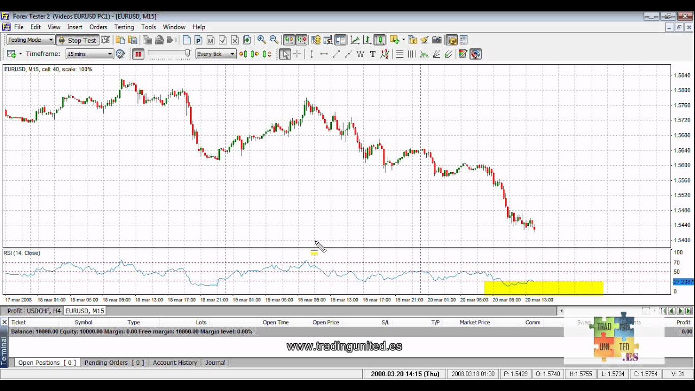Click the bar chart type icon
The width and height of the screenshot is (695, 391).
point(367,40)
